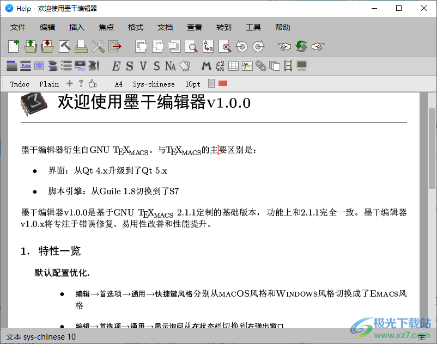Open the Plain style package dropdown

coord(49,84)
